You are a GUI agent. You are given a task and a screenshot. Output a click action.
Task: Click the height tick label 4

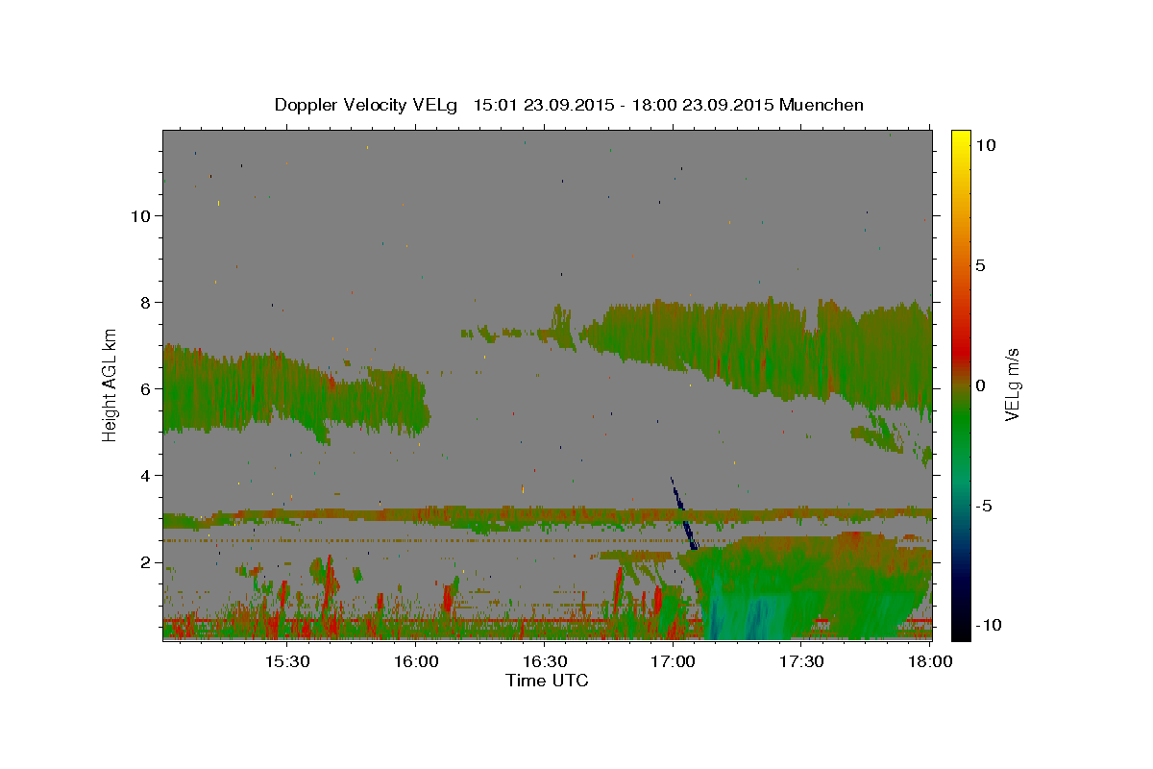(147, 475)
